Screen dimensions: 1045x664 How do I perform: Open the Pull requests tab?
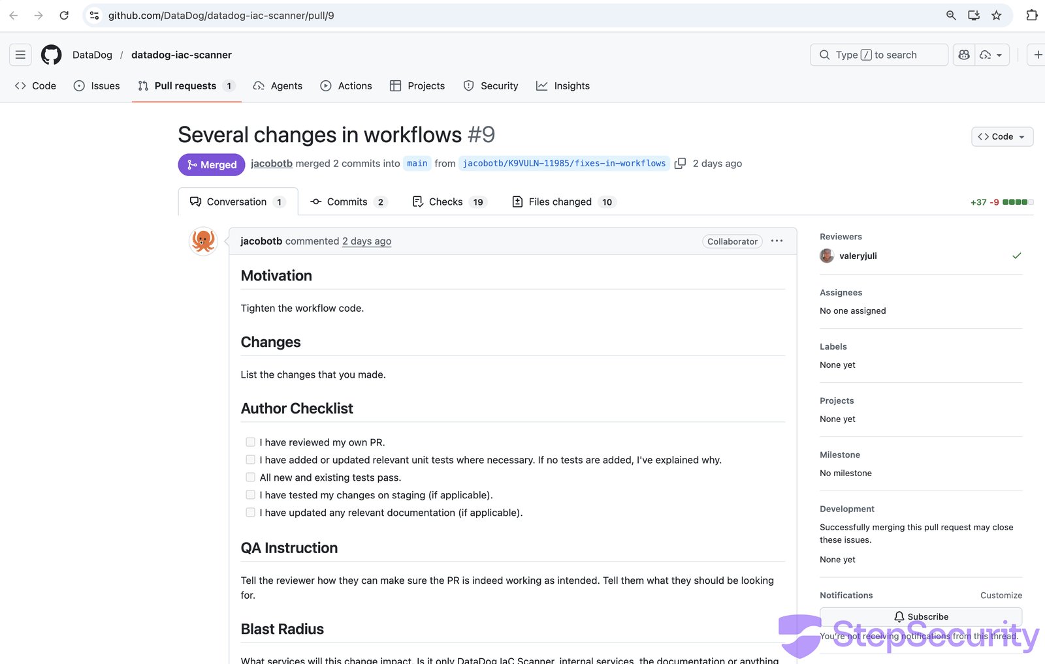(186, 85)
